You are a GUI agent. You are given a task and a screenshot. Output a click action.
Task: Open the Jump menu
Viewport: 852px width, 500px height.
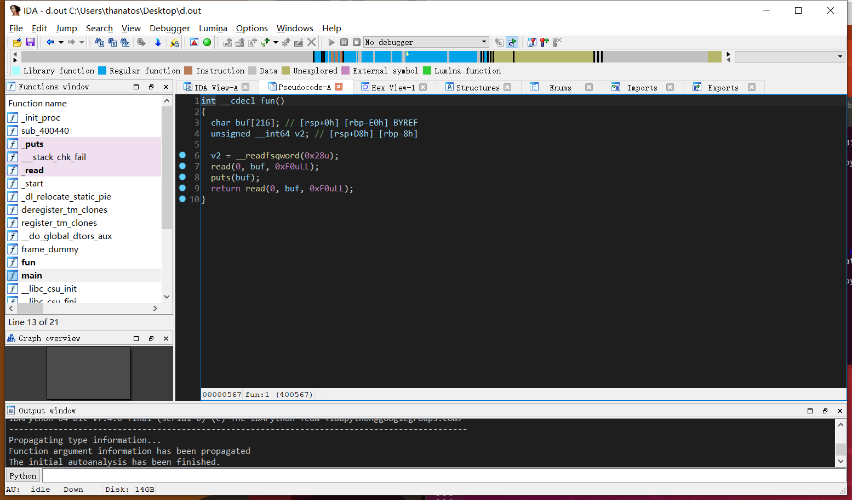pyautogui.click(x=66, y=28)
